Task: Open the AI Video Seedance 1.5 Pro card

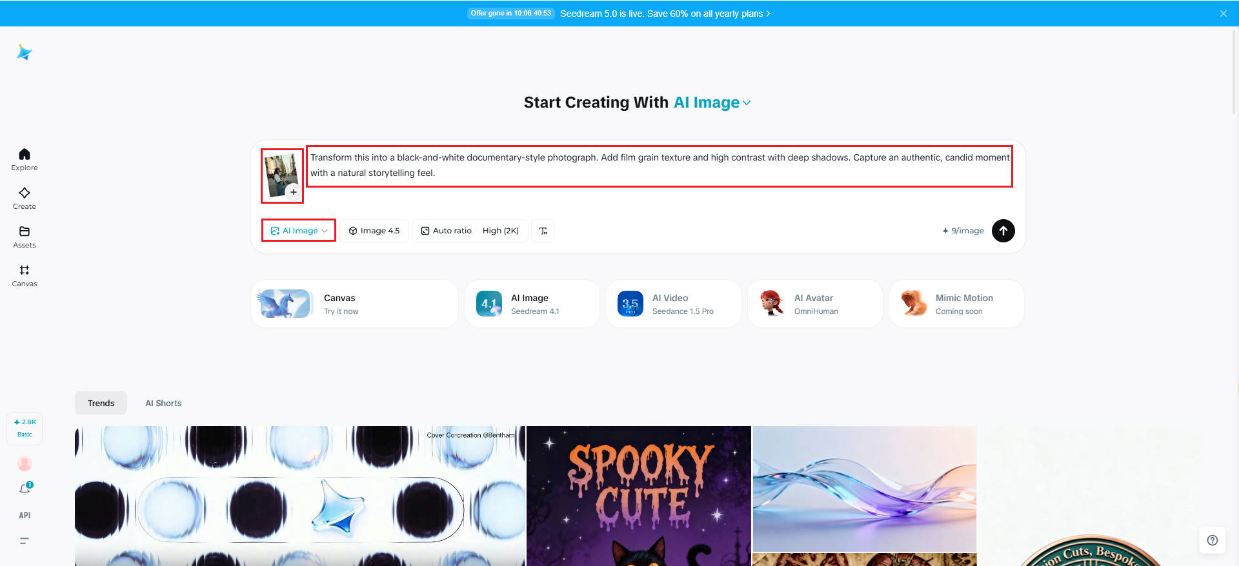Action: click(673, 304)
